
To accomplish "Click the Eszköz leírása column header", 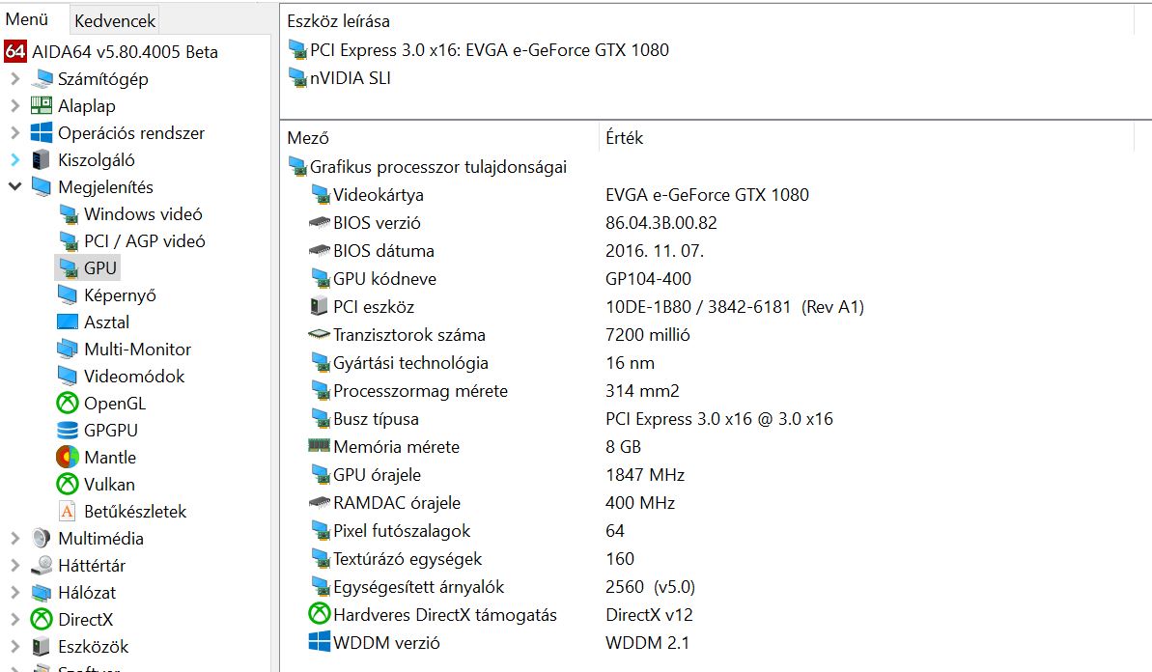I will [339, 22].
